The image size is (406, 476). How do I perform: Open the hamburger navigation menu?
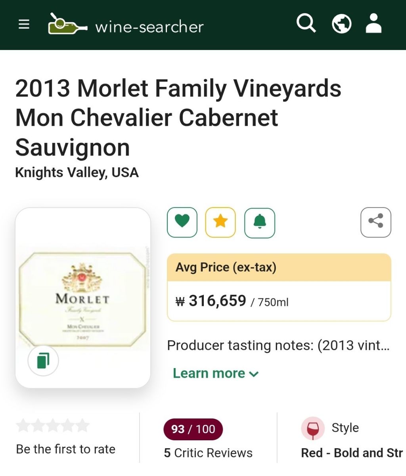tap(24, 25)
